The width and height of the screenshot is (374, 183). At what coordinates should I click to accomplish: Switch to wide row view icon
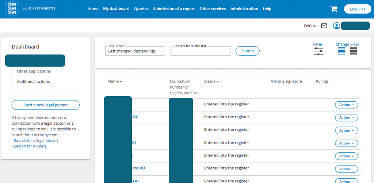(x=354, y=51)
